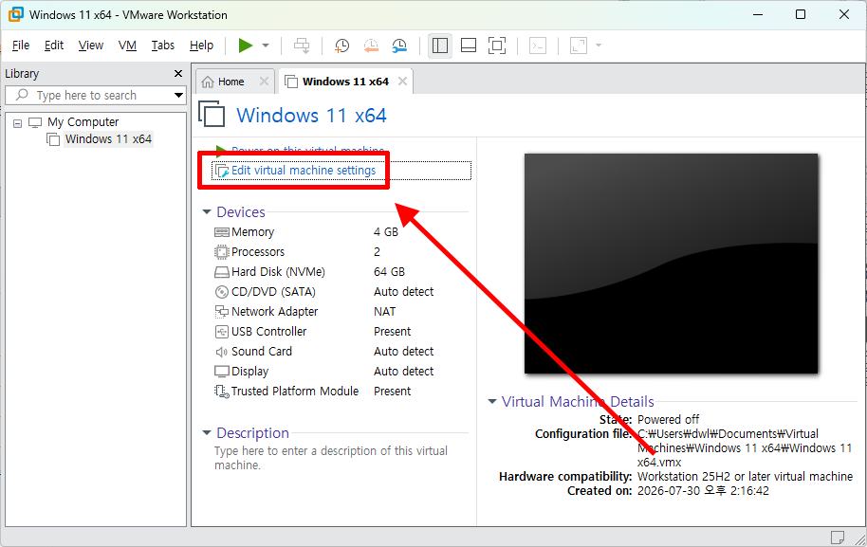The height and width of the screenshot is (547, 867).
Task: Open the Edit menu
Action: click(x=54, y=46)
